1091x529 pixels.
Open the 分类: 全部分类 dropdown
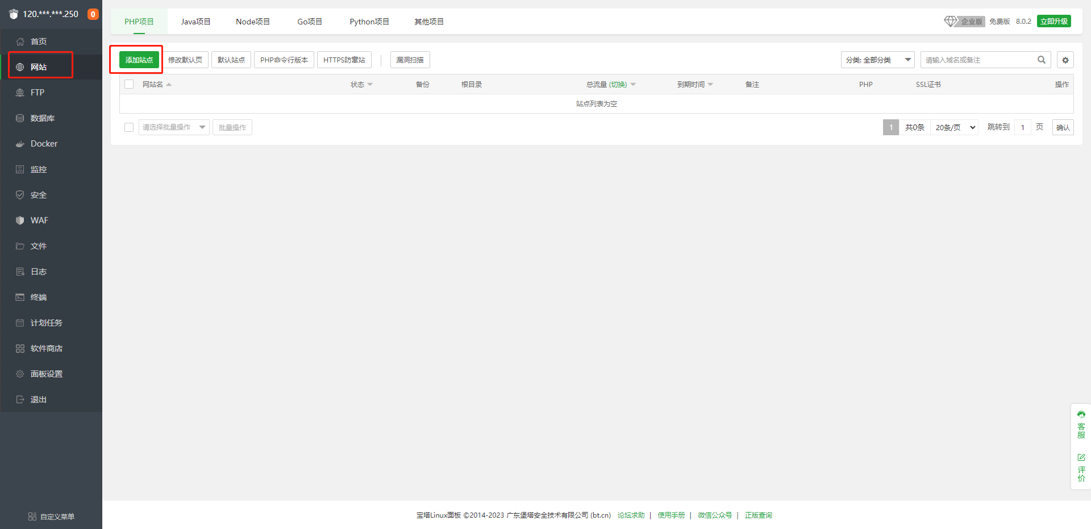(x=877, y=60)
